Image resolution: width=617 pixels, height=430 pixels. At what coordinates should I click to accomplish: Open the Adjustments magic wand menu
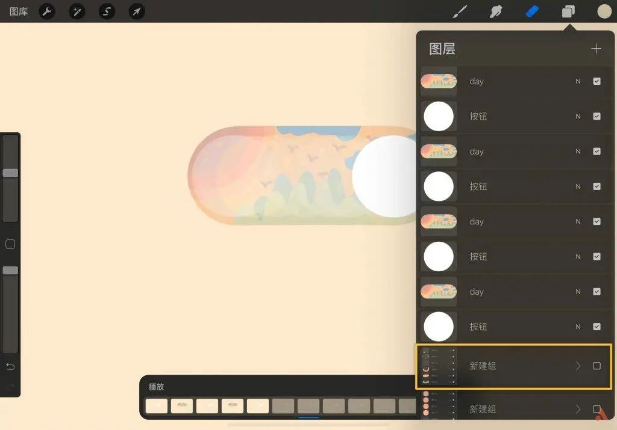click(x=77, y=12)
